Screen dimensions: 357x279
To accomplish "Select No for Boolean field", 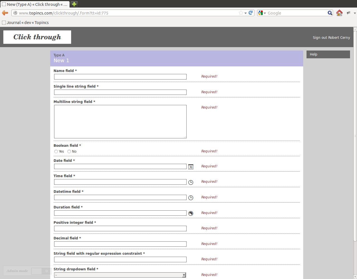I will click(69, 151).
